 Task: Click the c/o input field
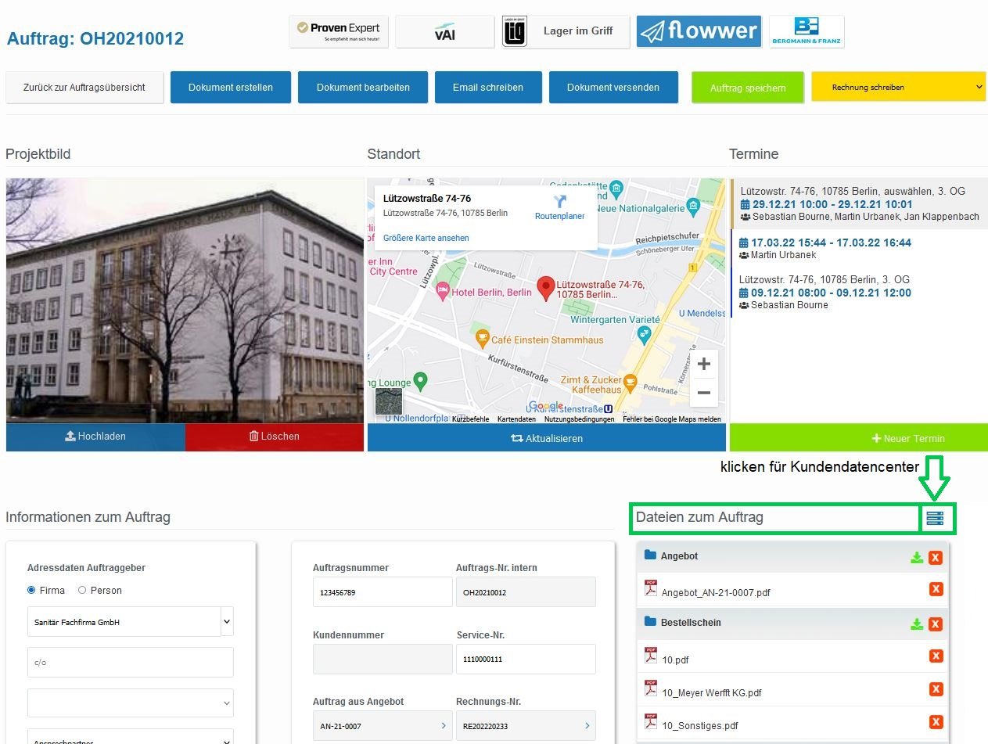click(x=131, y=662)
